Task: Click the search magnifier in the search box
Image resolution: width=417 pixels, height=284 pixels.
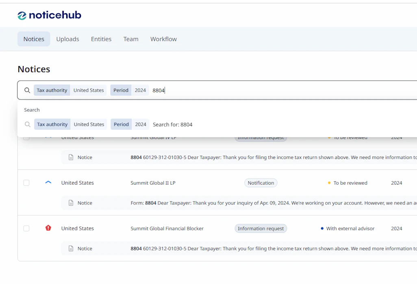Action: click(x=27, y=90)
